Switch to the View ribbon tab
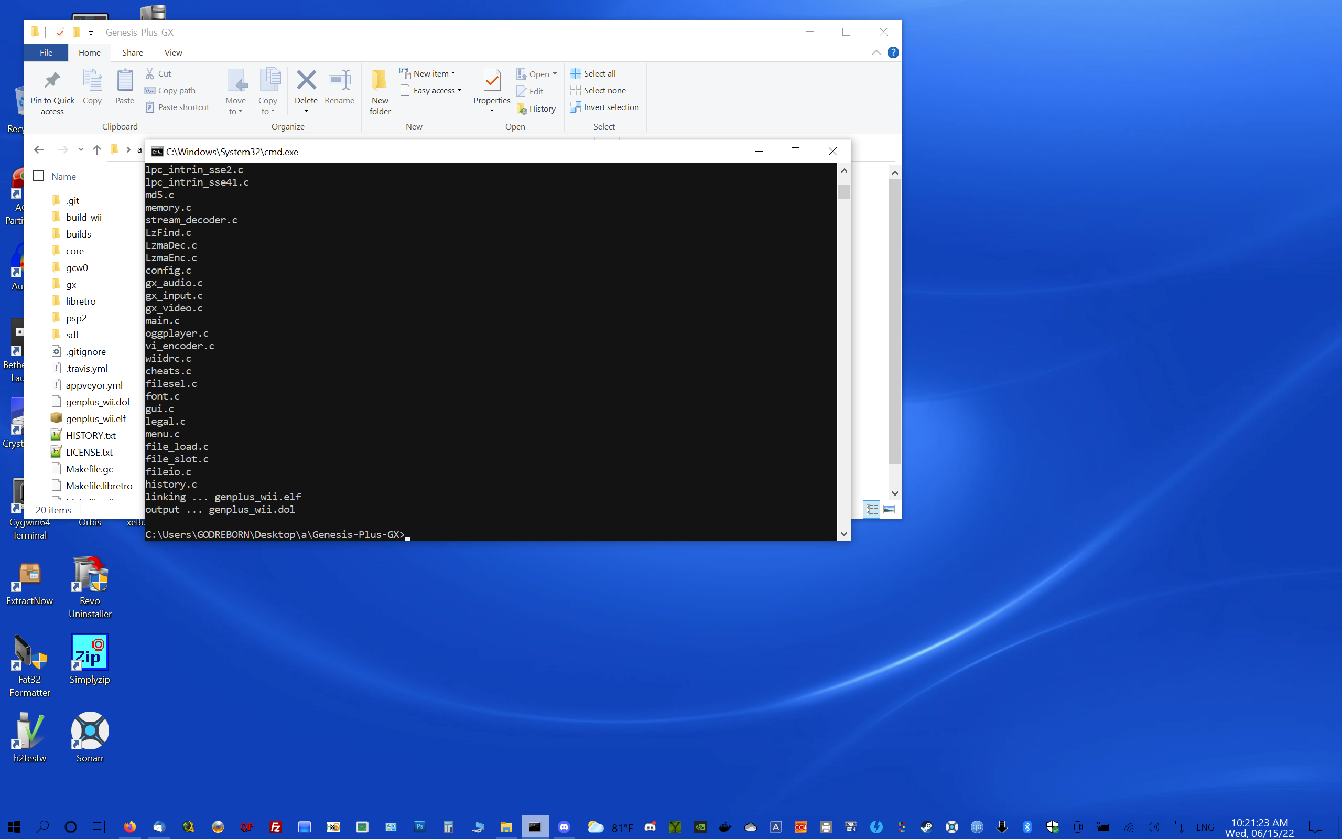The image size is (1342, 839). [x=173, y=53]
